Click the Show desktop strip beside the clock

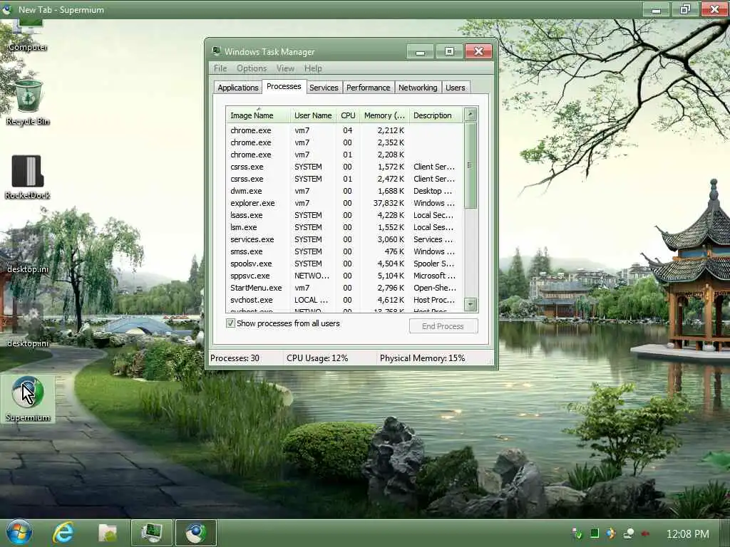pos(724,533)
